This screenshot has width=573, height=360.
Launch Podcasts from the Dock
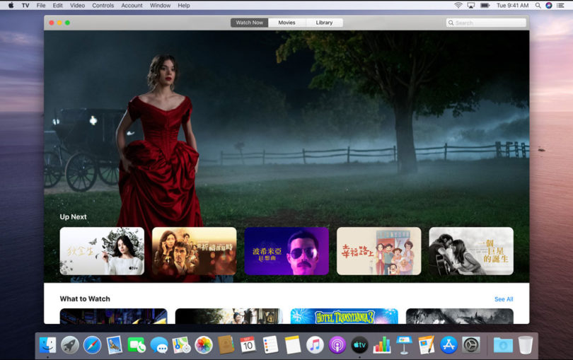[337, 345]
